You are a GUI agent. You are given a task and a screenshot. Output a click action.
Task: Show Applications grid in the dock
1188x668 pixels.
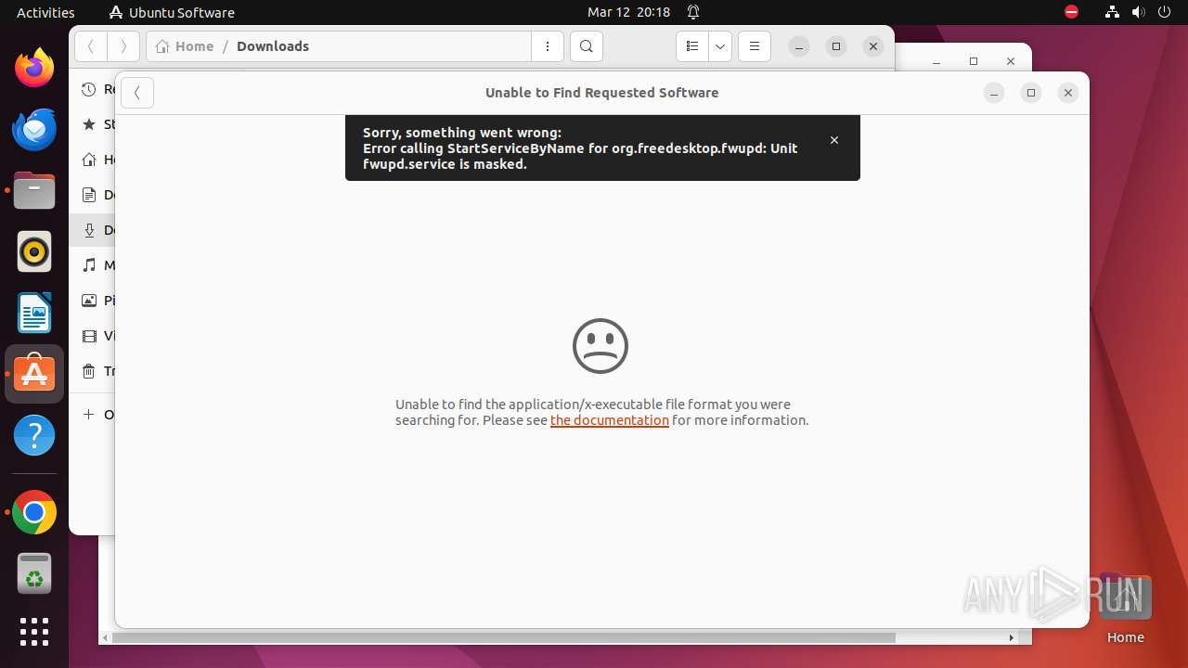34,632
